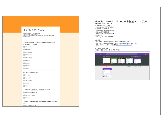Open the forms.google.com hyperlink in the manual
This screenshot has width=163, height=122.
[124, 45]
